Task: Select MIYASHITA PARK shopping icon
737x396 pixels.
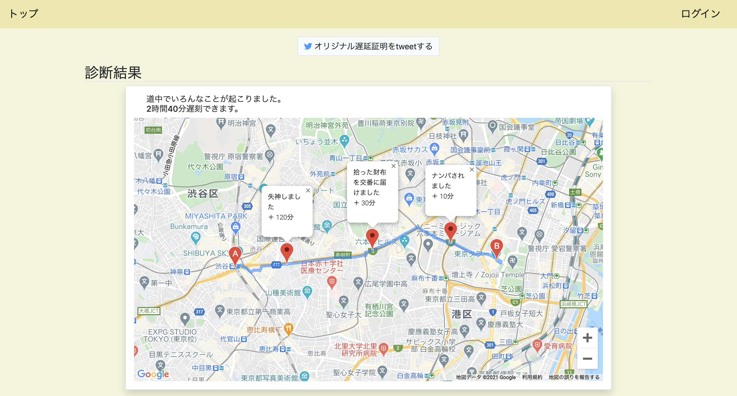Action: coord(235,228)
